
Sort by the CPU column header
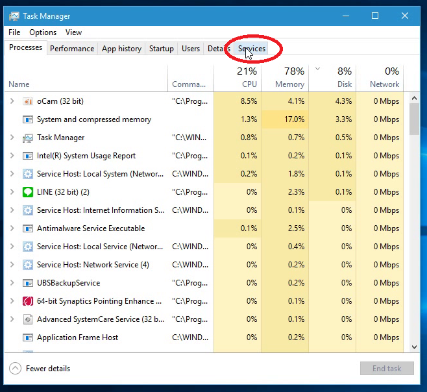tap(238, 79)
